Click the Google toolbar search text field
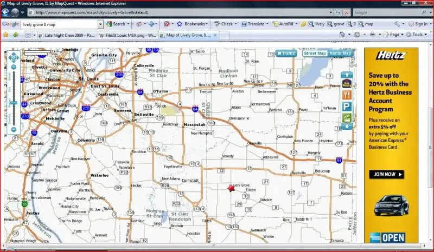 [59, 24]
